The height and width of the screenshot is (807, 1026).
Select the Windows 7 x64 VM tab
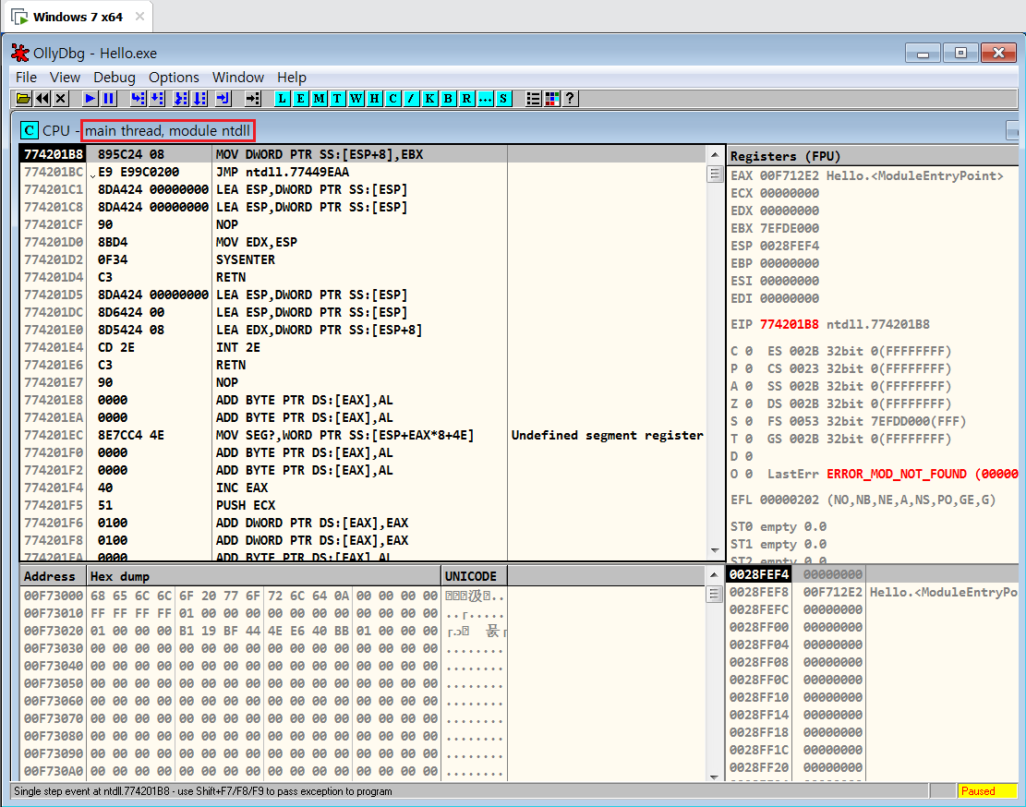pyautogui.click(x=78, y=17)
